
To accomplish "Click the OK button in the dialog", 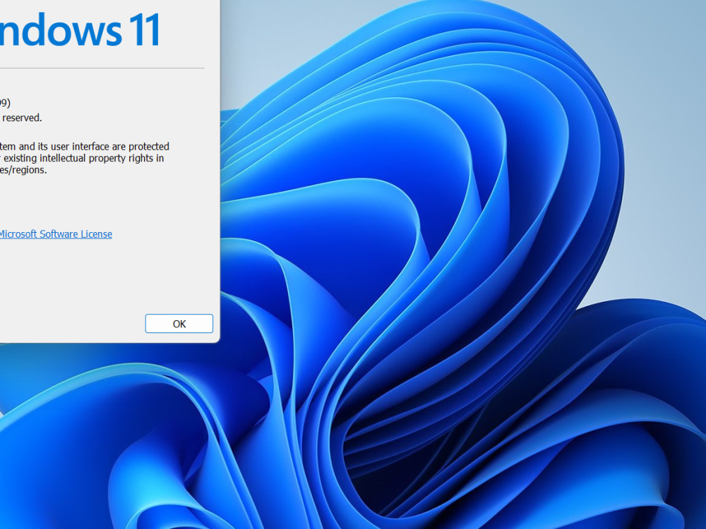I will (179, 324).
